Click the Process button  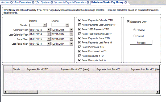141,43
